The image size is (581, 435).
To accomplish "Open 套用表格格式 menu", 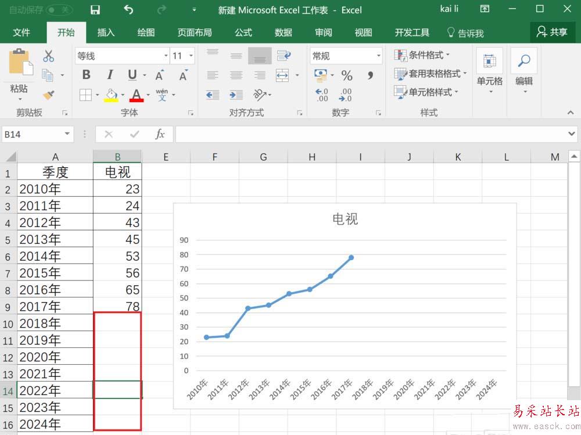I will (430, 74).
